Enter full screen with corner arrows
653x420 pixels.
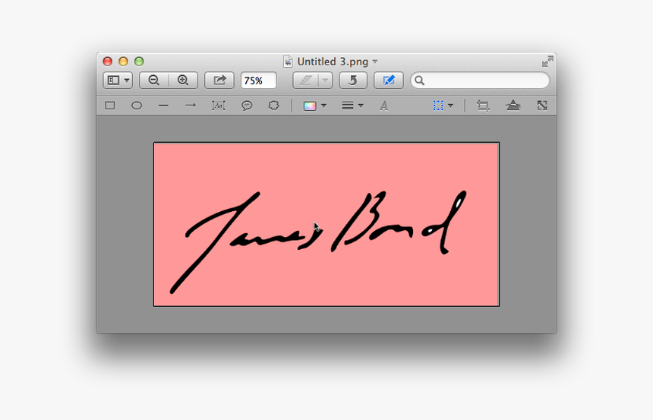(x=547, y=62)
